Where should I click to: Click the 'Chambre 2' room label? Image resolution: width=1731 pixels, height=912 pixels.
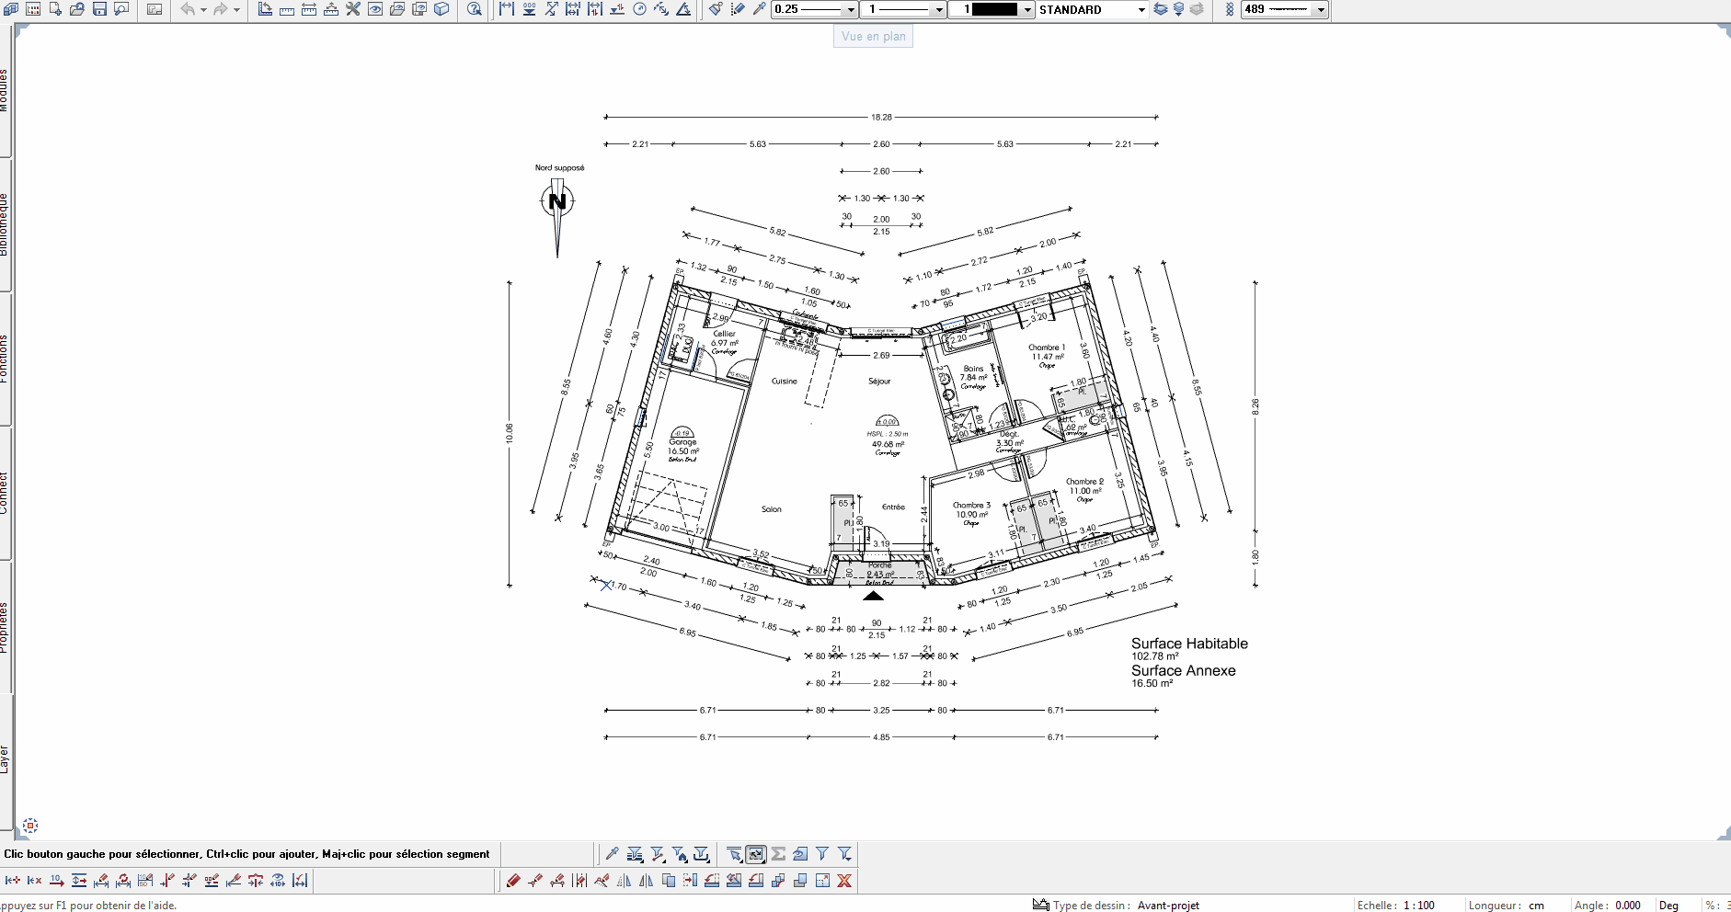[1084, 481]
